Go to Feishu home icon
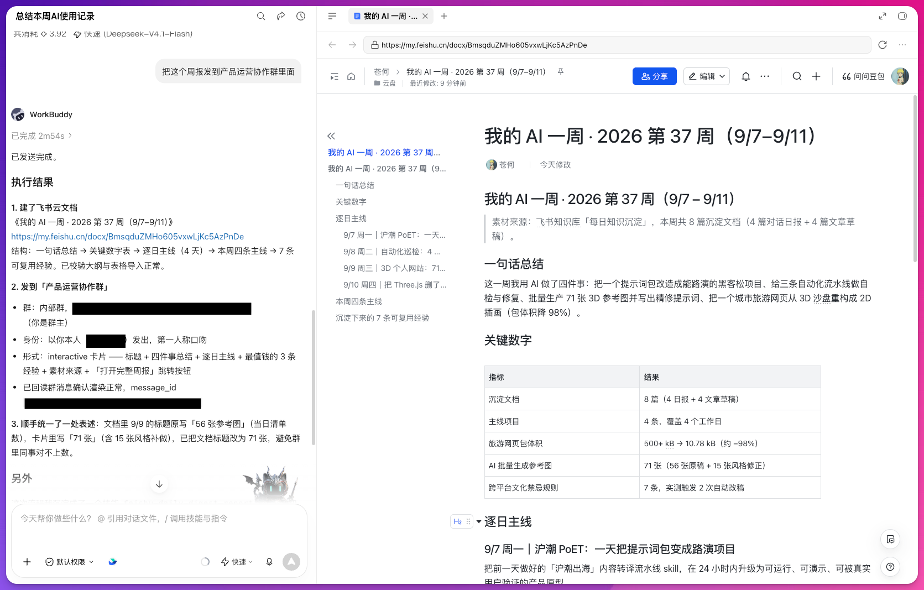Screen dimensions: 924x590 pyautogui.click(x=351, y=76)
